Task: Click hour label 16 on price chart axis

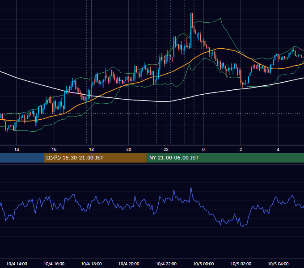Action: pyautogui.click(x=54, y=150)
